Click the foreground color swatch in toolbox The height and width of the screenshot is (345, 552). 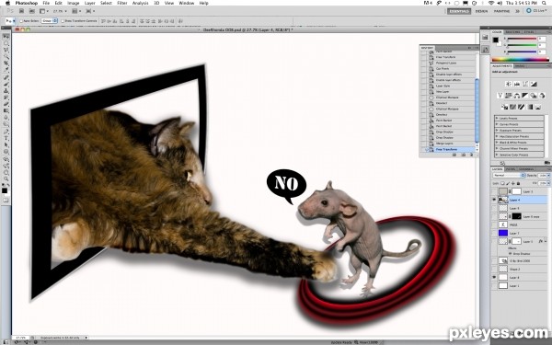[5, 190]
